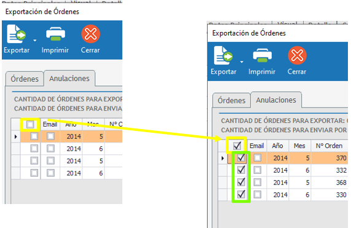Click Año column header in right window
This screenshot has width=351, height=228.
pyautogui.click(x=278, y=146)
